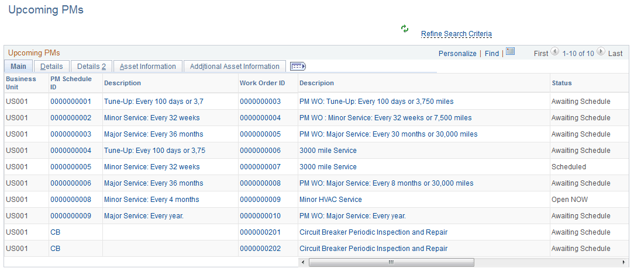Open 3000 mile Service for order 0000000006
634x272 pixels.
coord(328,151)
